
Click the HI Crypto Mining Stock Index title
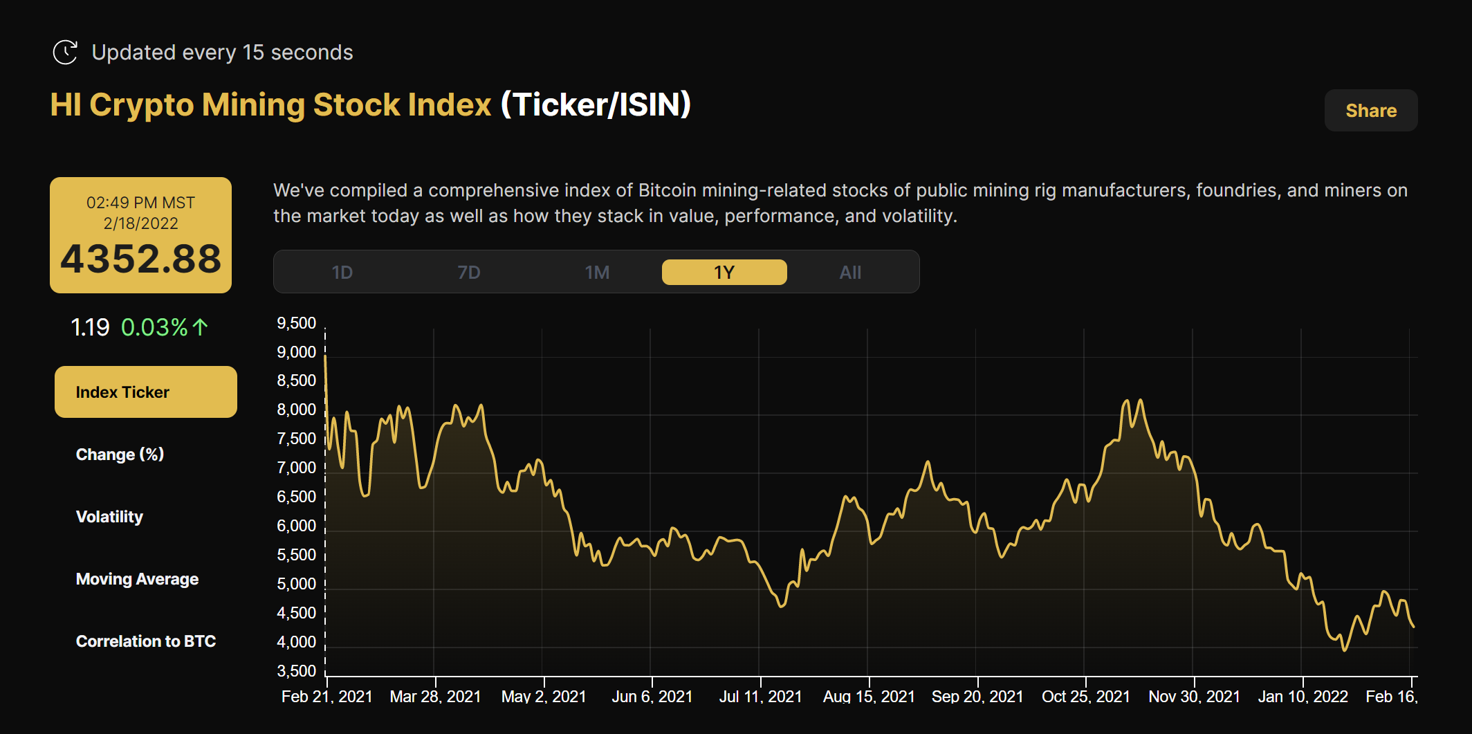(x=270, y=104)
